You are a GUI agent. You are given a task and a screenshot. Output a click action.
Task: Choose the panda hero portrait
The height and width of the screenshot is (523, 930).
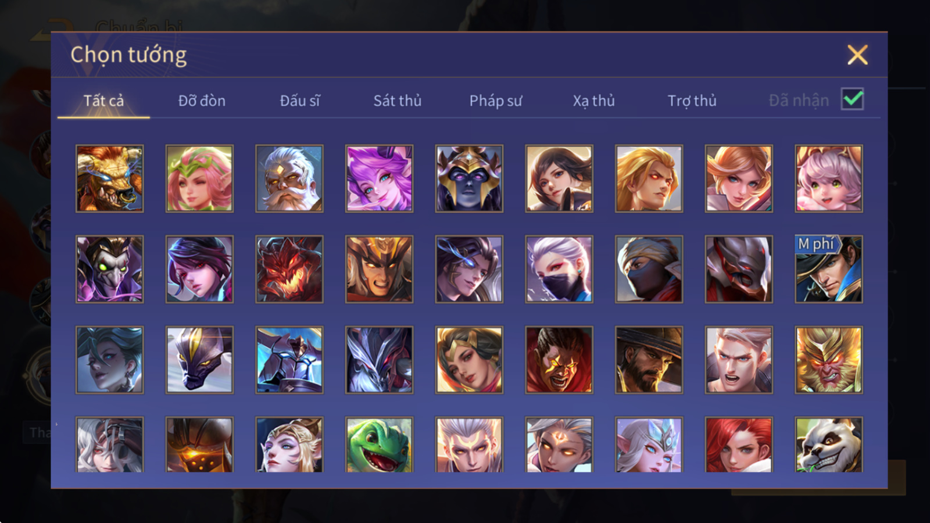[829, 445]
